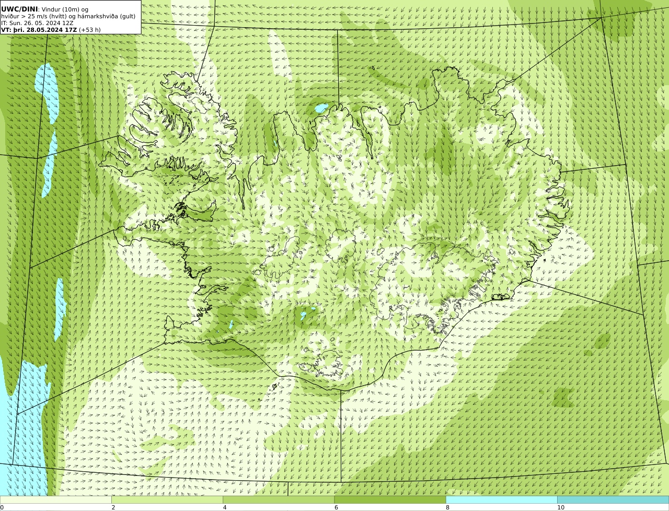Click the 'hviður > 25 m/s (hvítt)' description line
Screen dimensions: 669x511
(68, 16)
